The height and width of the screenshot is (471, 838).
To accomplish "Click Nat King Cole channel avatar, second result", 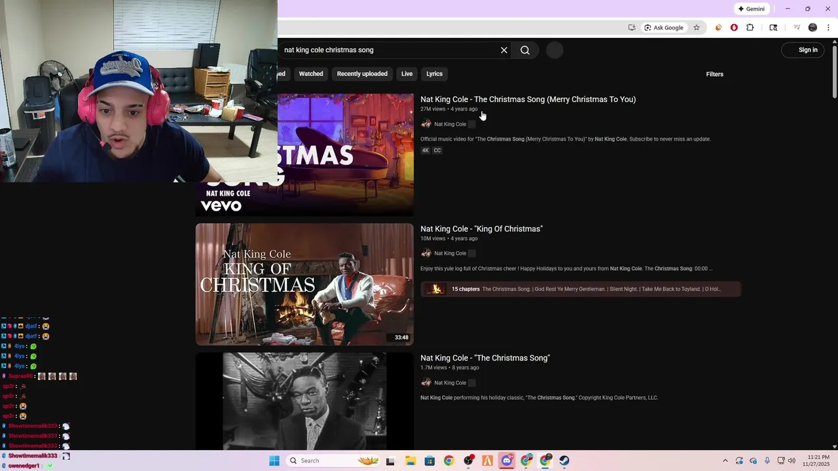I will click(x=426, y=253).
